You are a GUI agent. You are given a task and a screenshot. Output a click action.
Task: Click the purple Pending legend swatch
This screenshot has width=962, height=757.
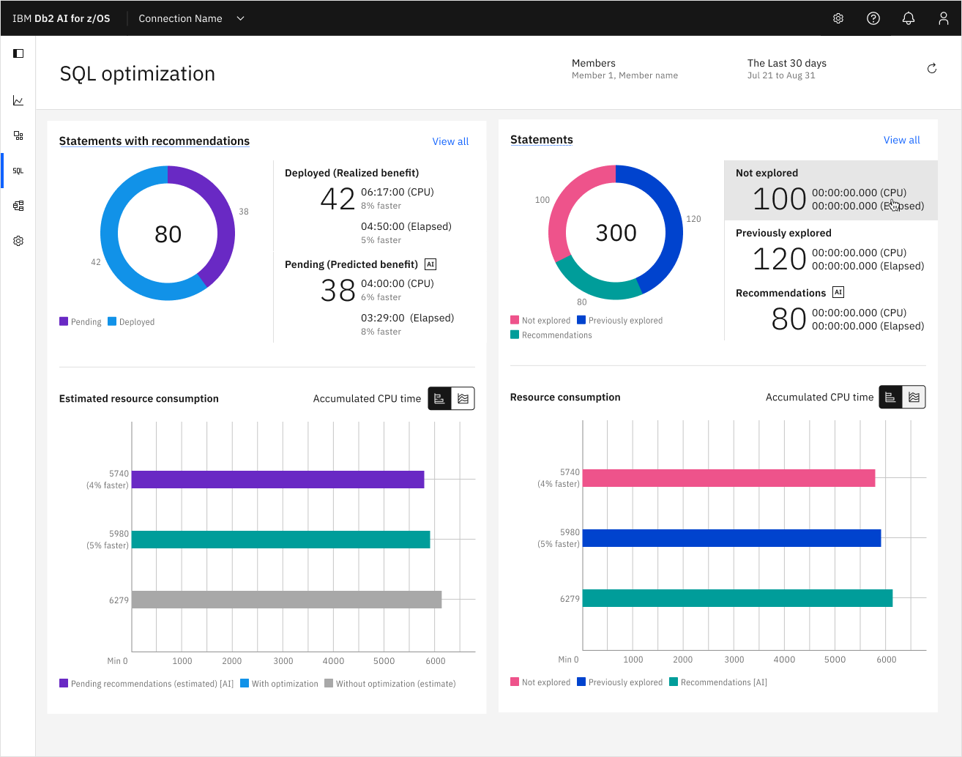pyautogui.click(x=64, y=321)
